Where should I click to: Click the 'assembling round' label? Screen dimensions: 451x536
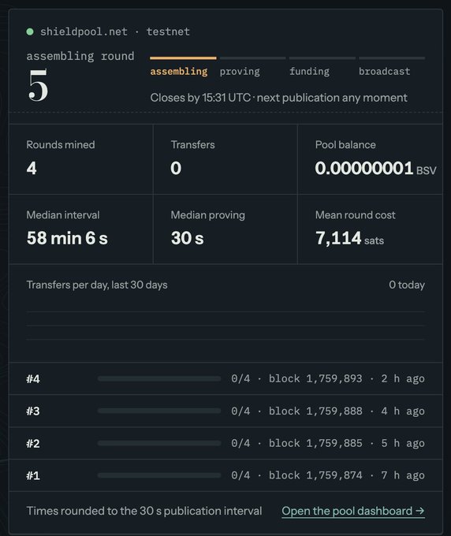(80, 56)
